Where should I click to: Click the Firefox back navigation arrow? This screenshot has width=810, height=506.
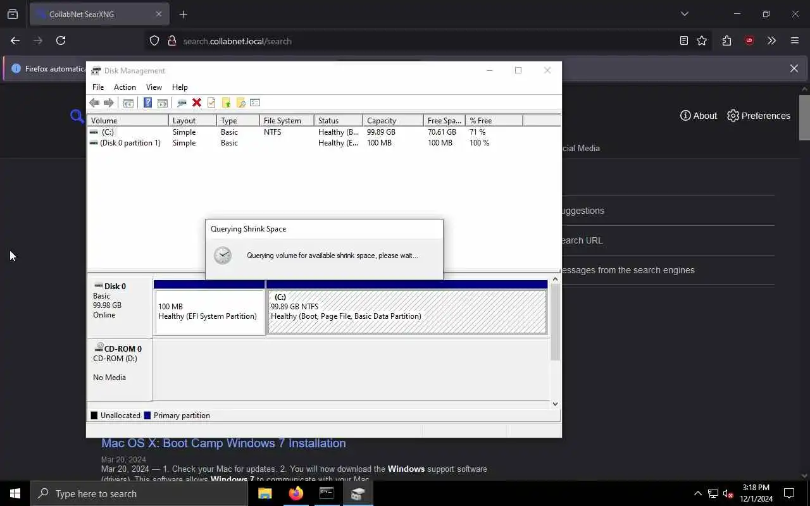pos(15,40)
